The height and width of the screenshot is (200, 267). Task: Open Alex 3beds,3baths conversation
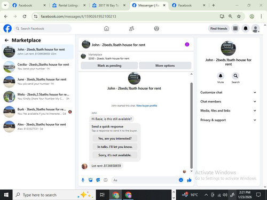click(37, 126)
